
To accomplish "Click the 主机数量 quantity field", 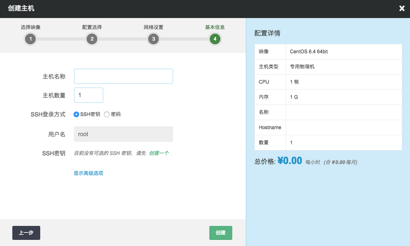I will coord(88,95).
